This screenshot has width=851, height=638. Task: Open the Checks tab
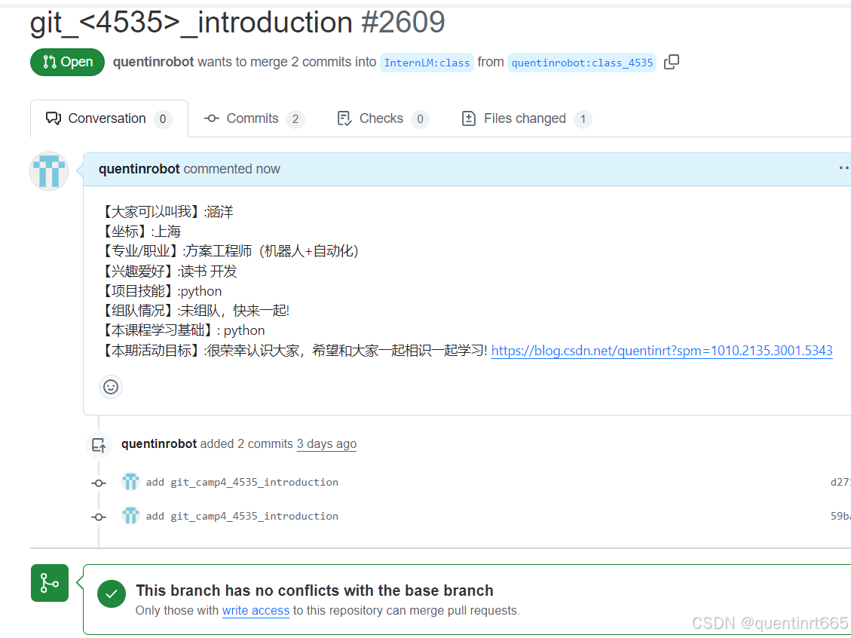tap(383, 118)
